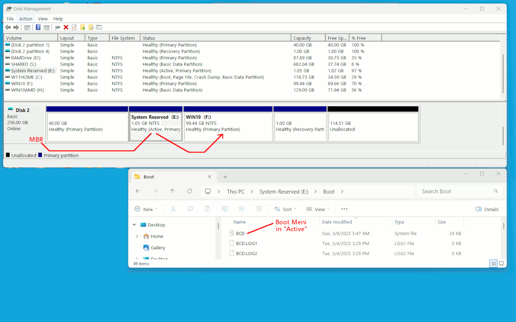Click Show/Hide Console Tree toolbar icon
Screen dimensions: 516x322
pyautogui.click(x=27, y=27)
